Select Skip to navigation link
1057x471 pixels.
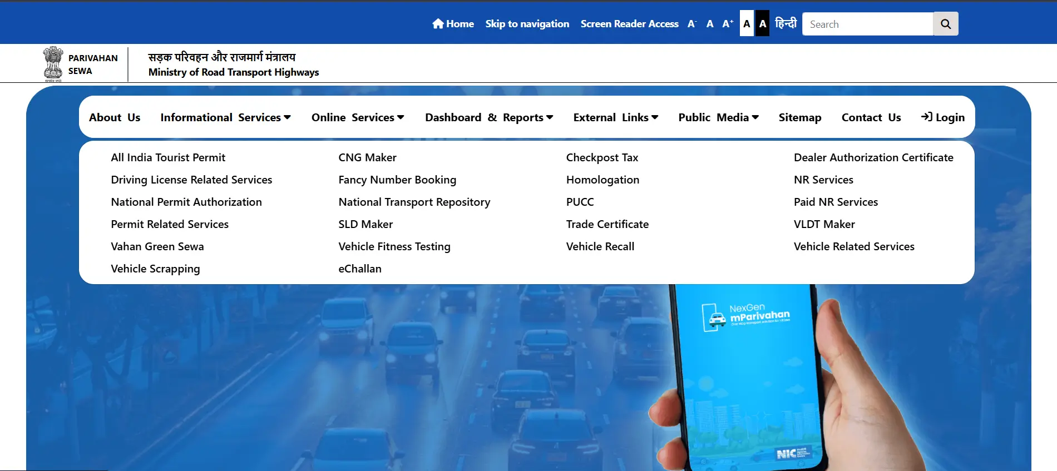[527, 24]
